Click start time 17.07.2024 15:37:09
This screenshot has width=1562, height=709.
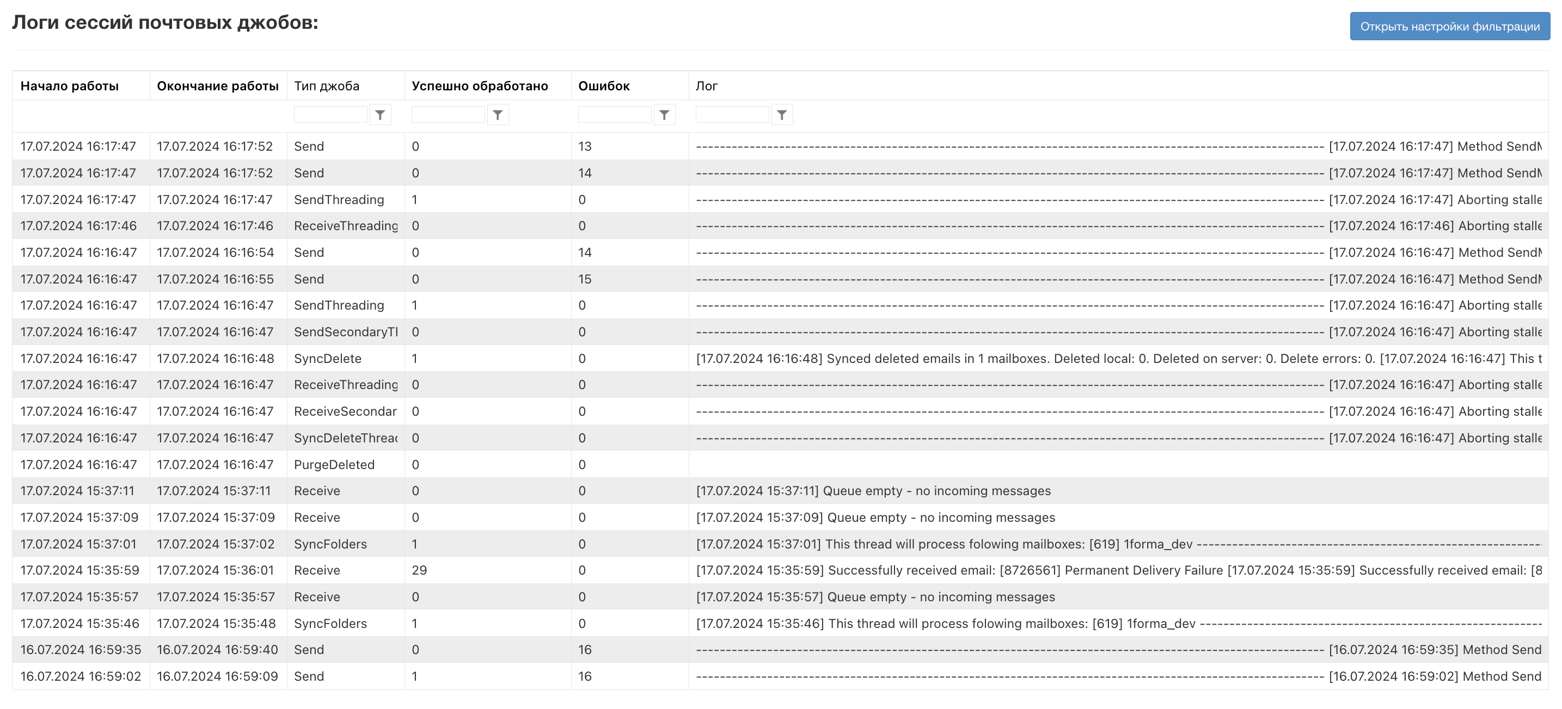click(79, 517)
